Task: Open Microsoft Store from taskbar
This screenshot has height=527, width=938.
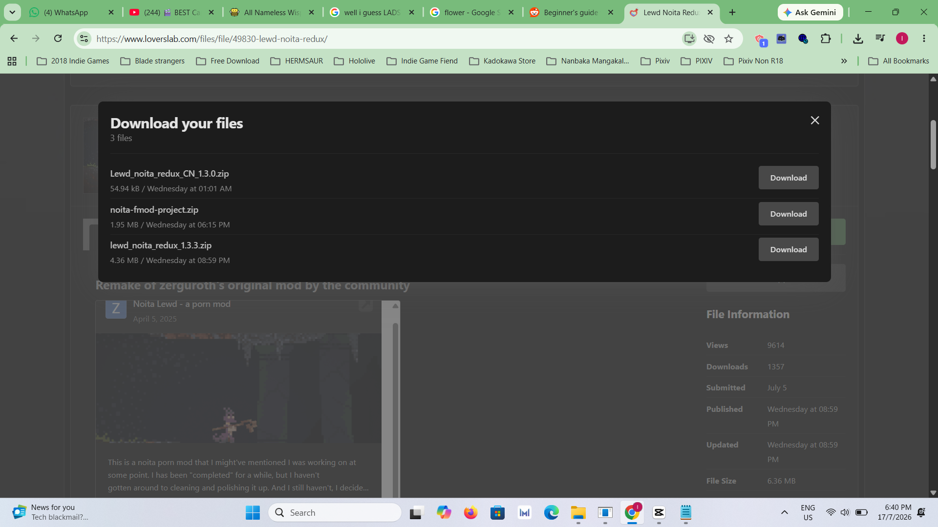Action: tap(497, 512)
